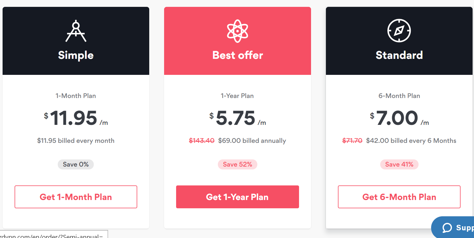
Task: Click the Save 52% badge
Action: [237, 164]
